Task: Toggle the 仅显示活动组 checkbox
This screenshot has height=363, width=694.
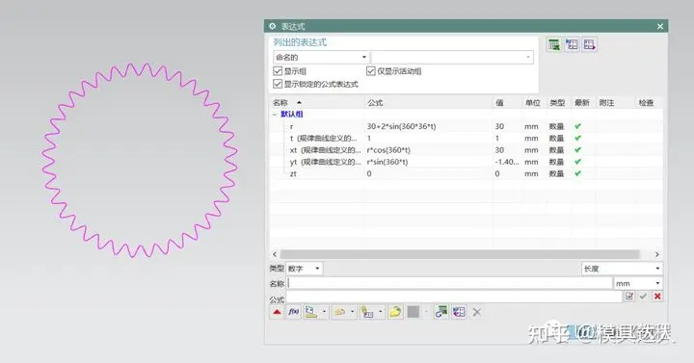Action: click(x=371, y=71)
